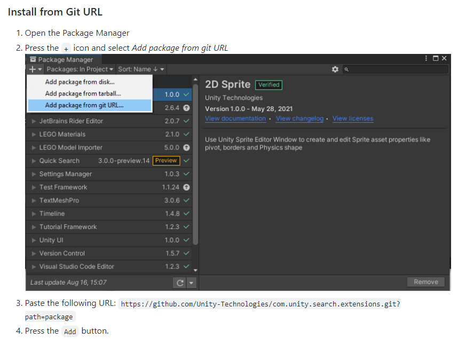Expand Tutorial Framework package
The image size is (458, 339).
(34, 227)
